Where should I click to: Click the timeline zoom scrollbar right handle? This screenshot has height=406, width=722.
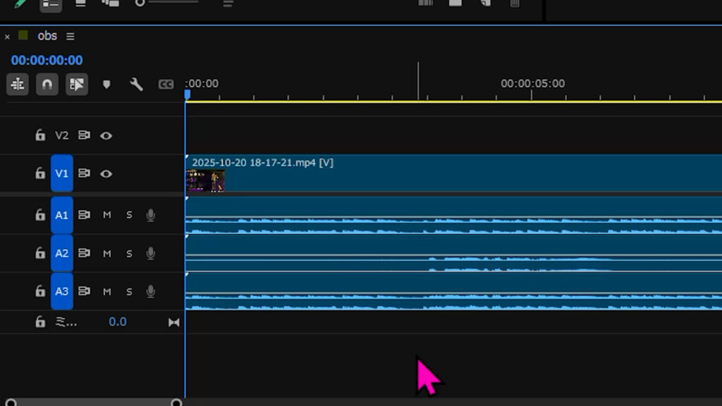176,403
